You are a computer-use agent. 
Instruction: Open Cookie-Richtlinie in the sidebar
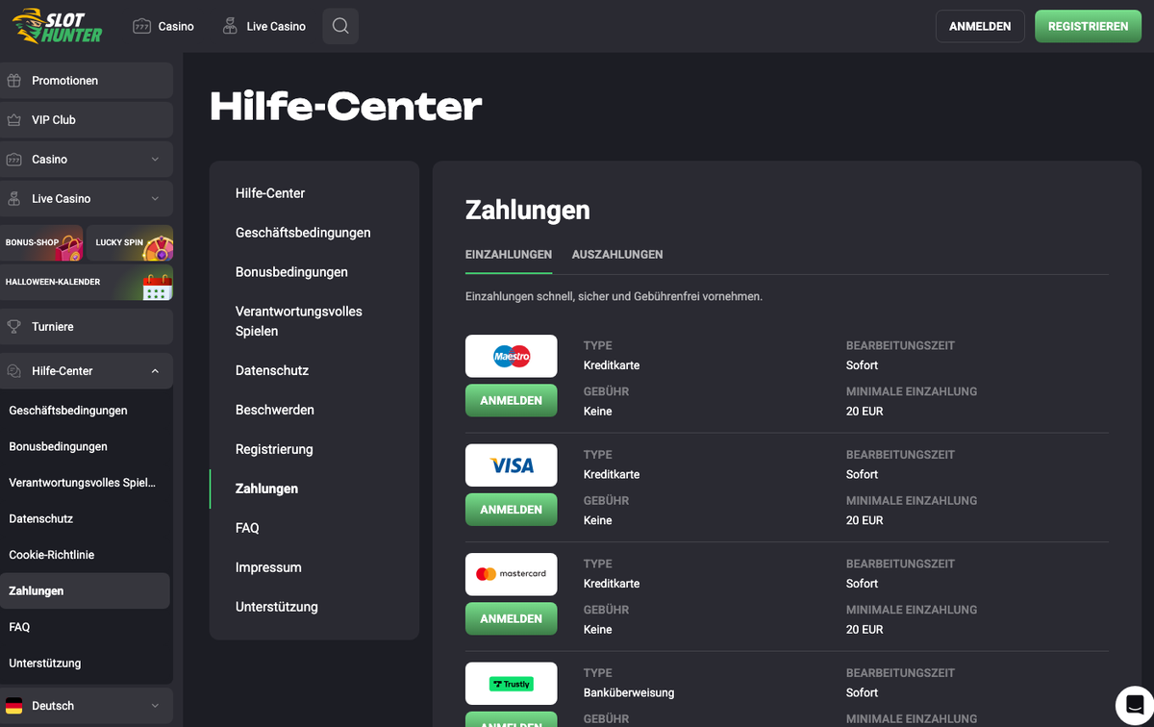(51, 555)
